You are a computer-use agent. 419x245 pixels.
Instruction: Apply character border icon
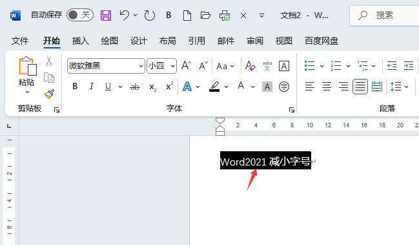pos(284,66)
